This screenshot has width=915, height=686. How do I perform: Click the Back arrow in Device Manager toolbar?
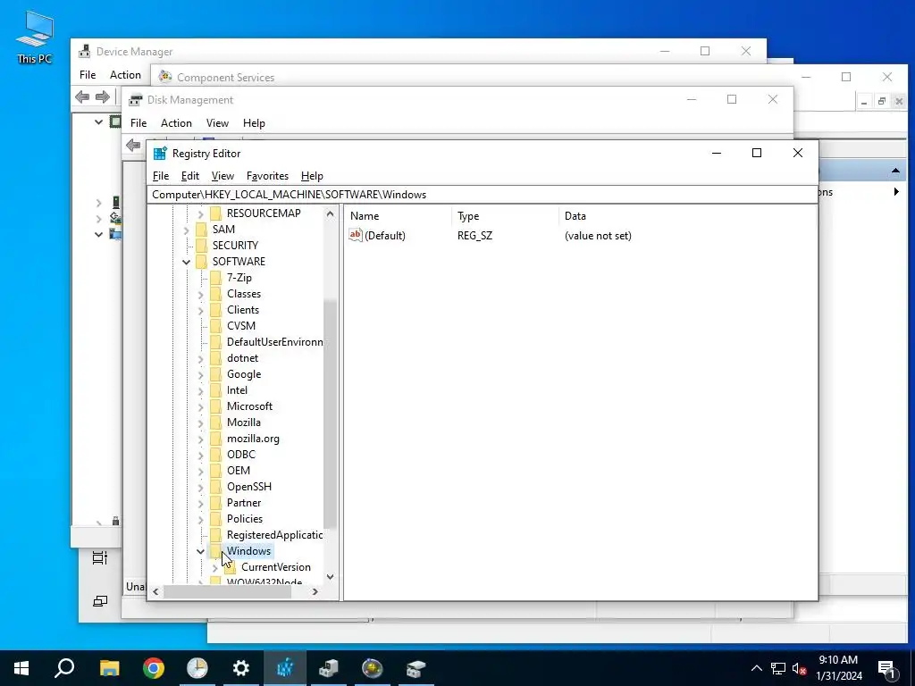[82, 96]
